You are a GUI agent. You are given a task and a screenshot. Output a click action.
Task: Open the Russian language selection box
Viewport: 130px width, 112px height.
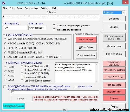[112, 13]
